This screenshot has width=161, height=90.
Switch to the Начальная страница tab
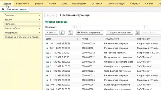tap(15, 9)
